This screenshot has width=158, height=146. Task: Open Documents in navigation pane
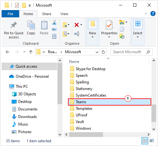28,109
